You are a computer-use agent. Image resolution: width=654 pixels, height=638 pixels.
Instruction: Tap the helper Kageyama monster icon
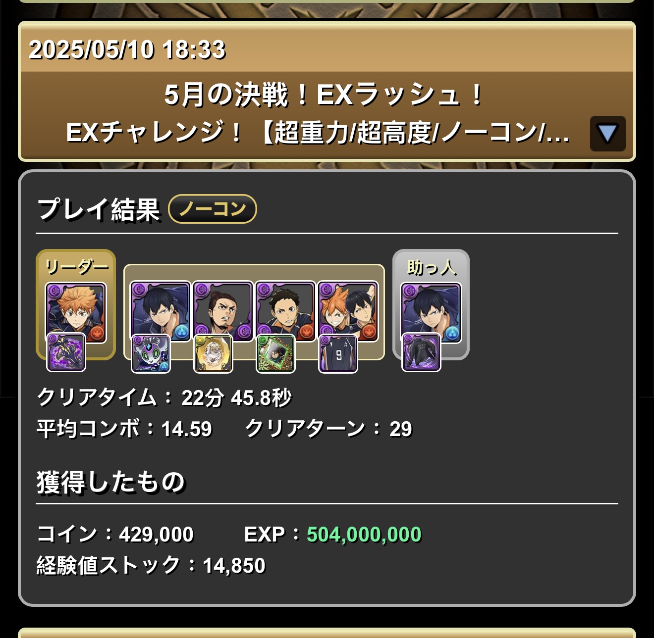coord(431,312)
